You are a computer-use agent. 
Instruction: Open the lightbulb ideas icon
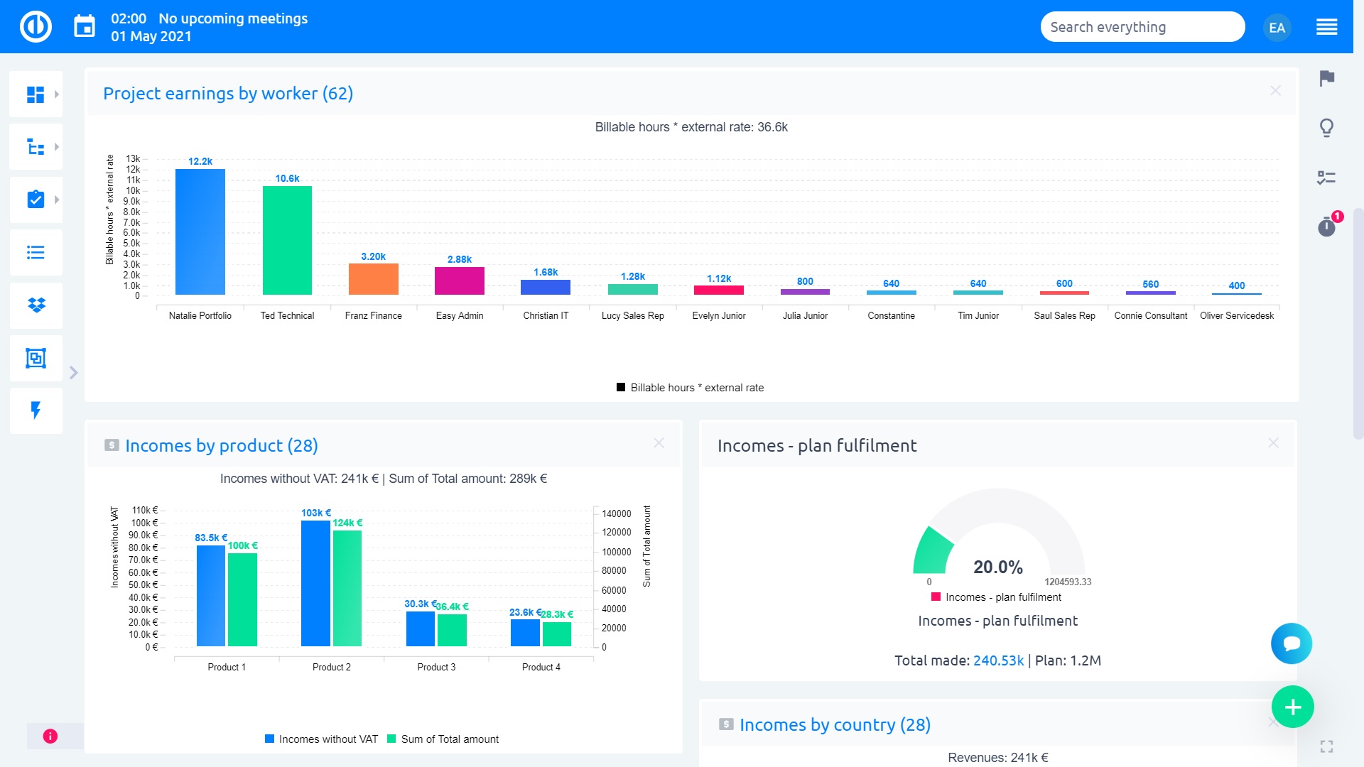[x=1326, y=129]
